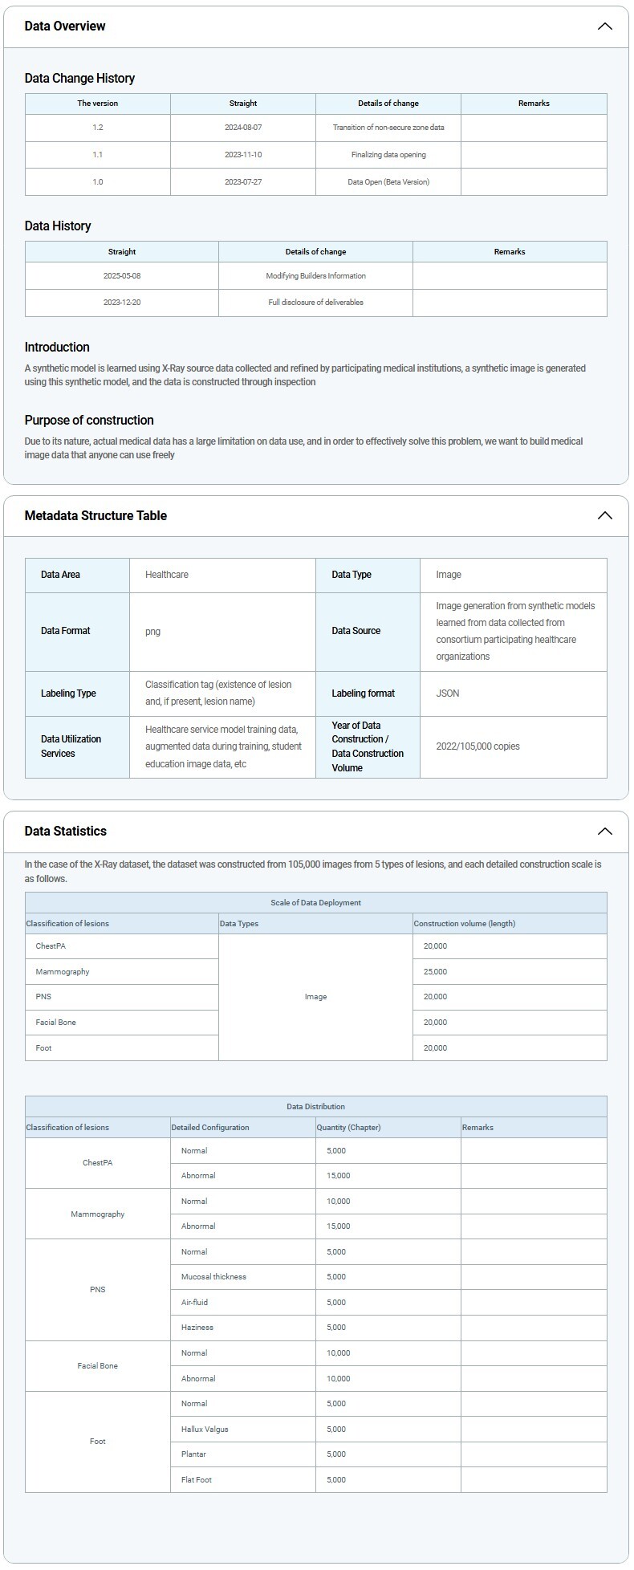
Task: Select version 1.2 in change history
Action: [97, 128]
